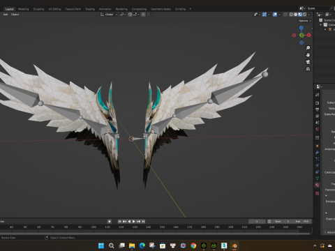The height and width of the screenshot is (251, 335).
Task: Open the Texture properties tab
Action: 318,193
